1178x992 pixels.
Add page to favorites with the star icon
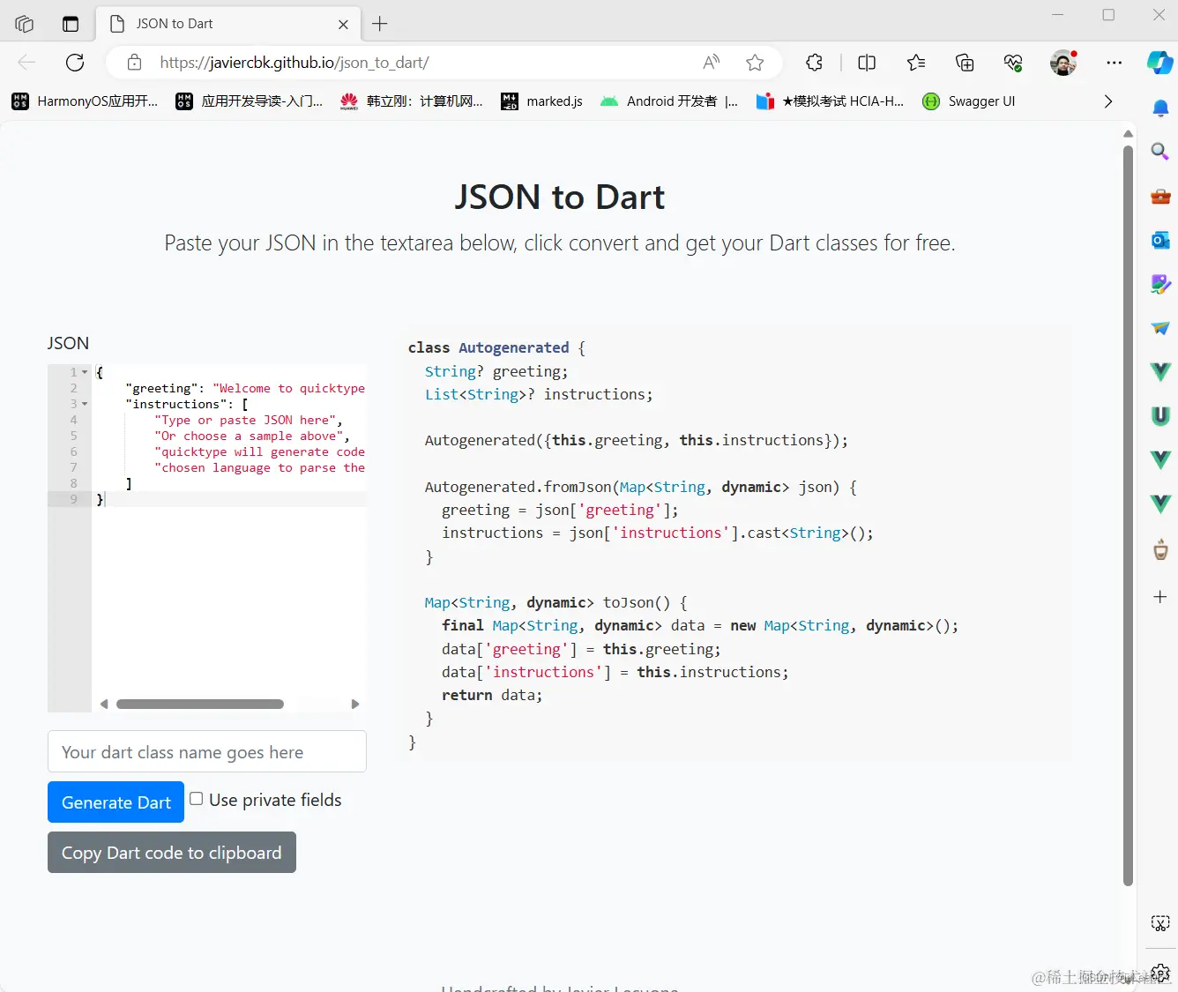point(755,63)
